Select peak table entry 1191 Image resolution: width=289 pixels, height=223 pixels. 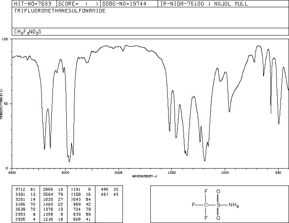(x=76, y=190)
